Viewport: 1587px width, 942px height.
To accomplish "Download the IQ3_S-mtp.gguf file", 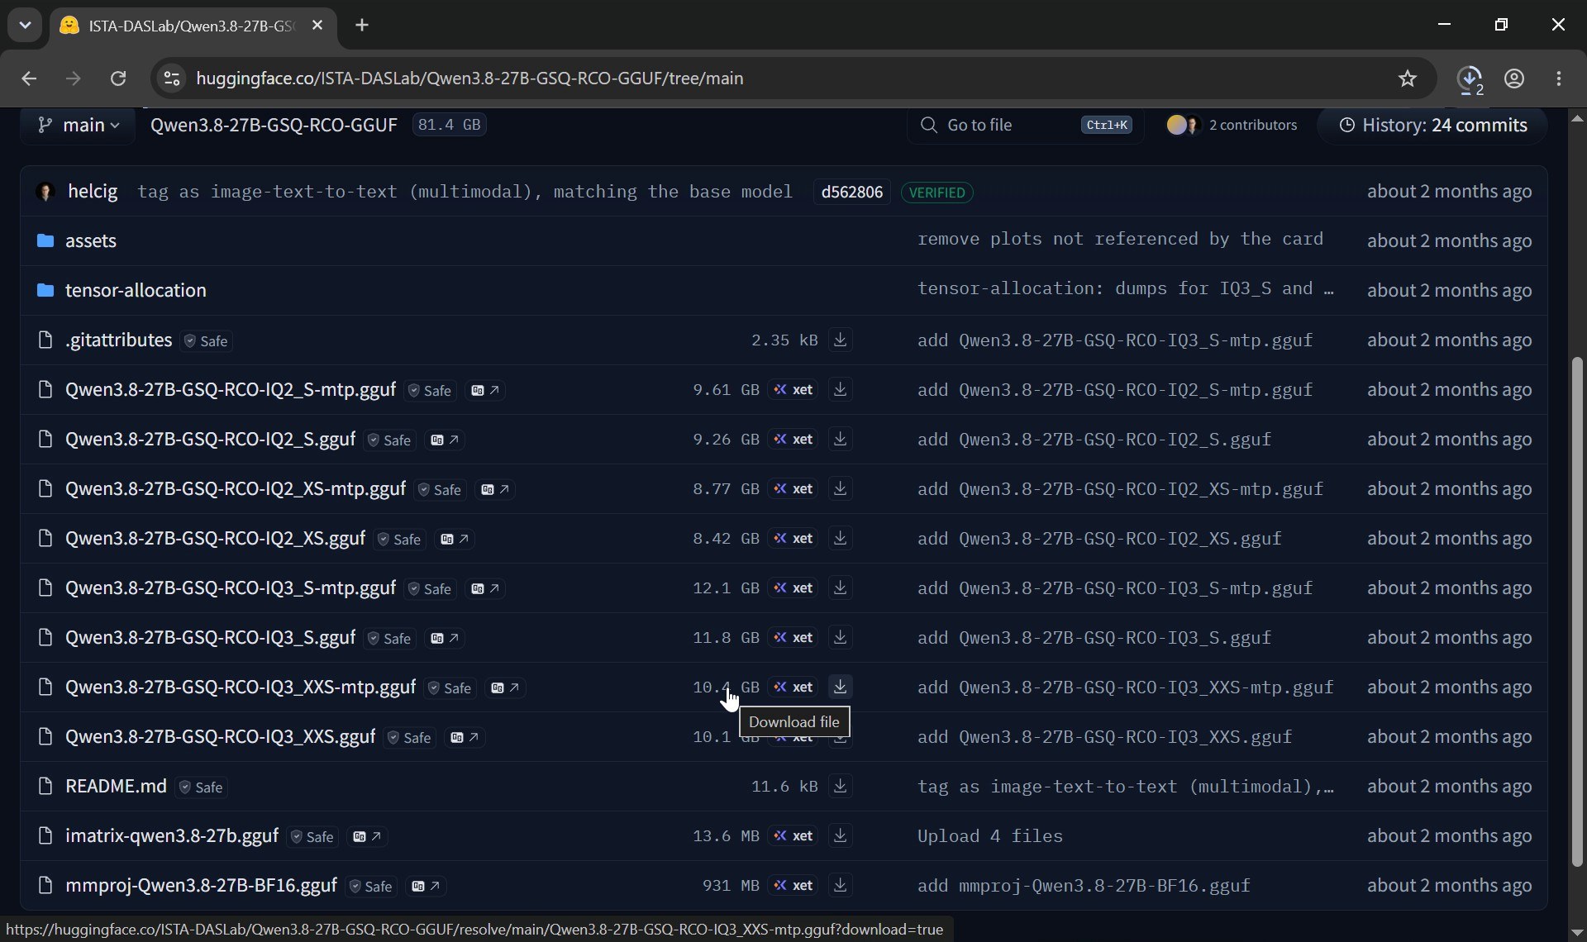I will (840, 588).
